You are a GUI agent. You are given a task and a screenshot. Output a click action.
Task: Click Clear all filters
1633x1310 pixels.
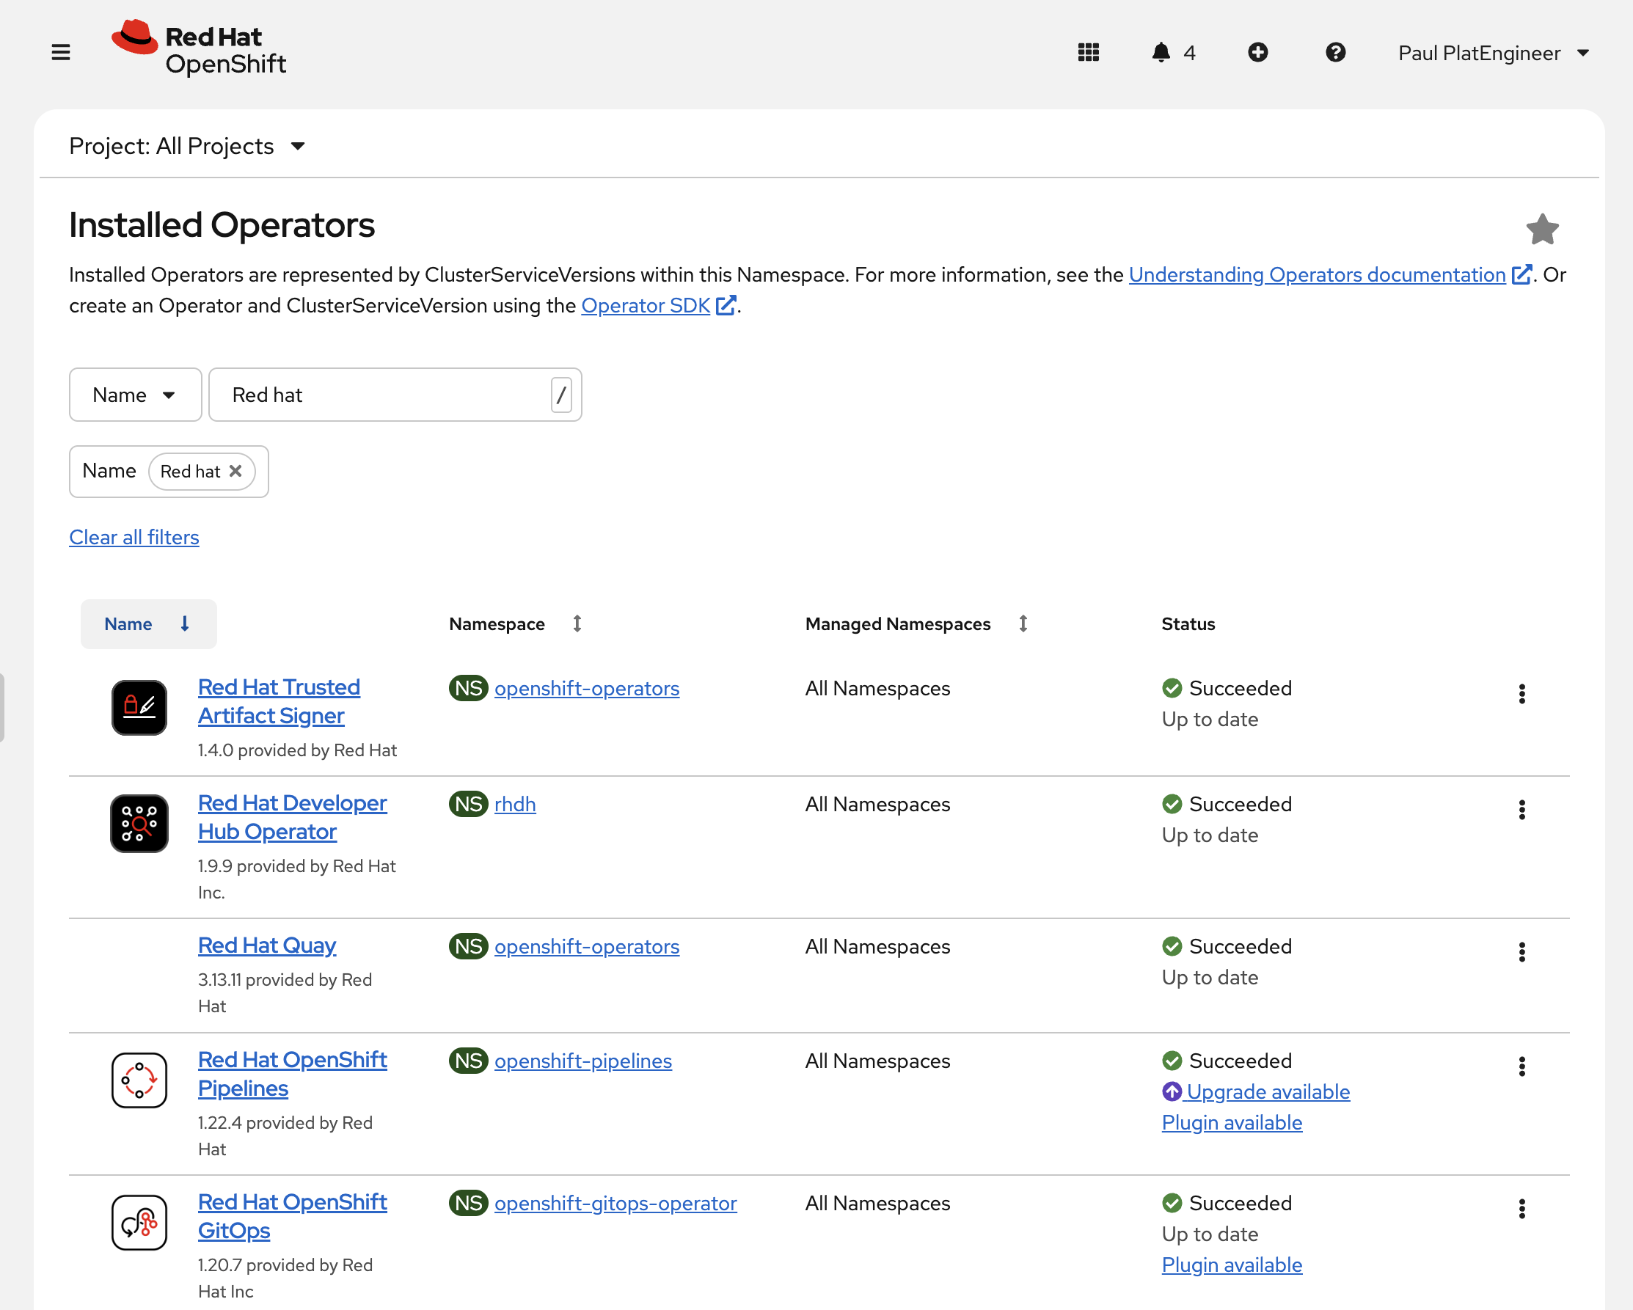134,537
